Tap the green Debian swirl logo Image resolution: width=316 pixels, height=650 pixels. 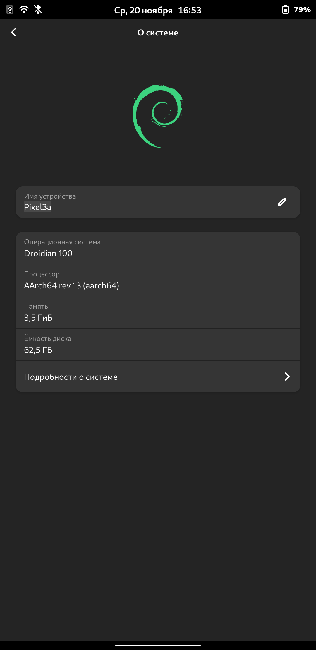click(158, 116)
